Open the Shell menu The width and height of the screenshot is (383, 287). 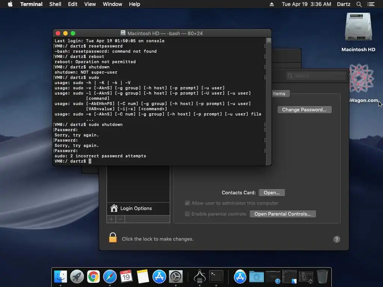pyautogui.click(x=55, y=4)
